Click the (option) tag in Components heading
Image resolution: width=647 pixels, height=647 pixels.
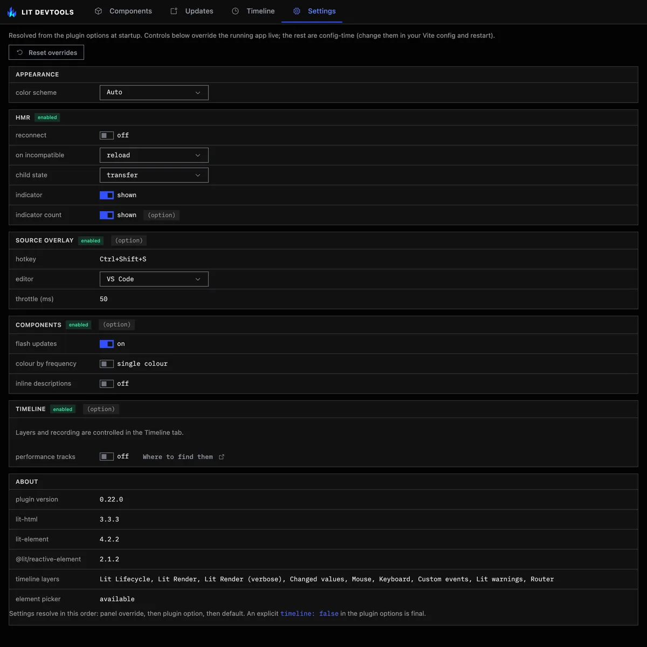pyautogui.click(x=117, y=324)
